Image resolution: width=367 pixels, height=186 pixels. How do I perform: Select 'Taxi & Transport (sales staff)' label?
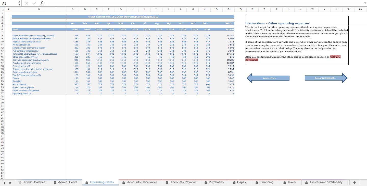tap(27, 75)
